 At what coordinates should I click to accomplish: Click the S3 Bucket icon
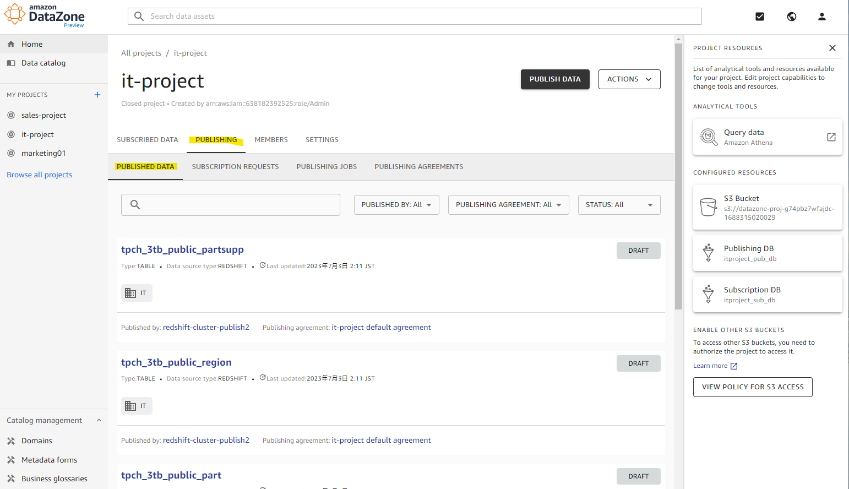pos(708,207)
